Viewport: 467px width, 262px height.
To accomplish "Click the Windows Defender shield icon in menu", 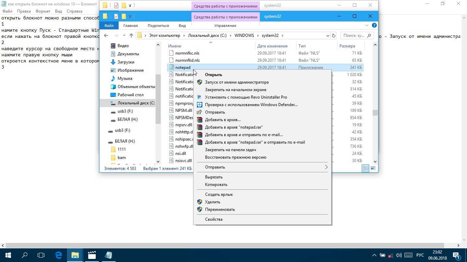I will (200, 105).
